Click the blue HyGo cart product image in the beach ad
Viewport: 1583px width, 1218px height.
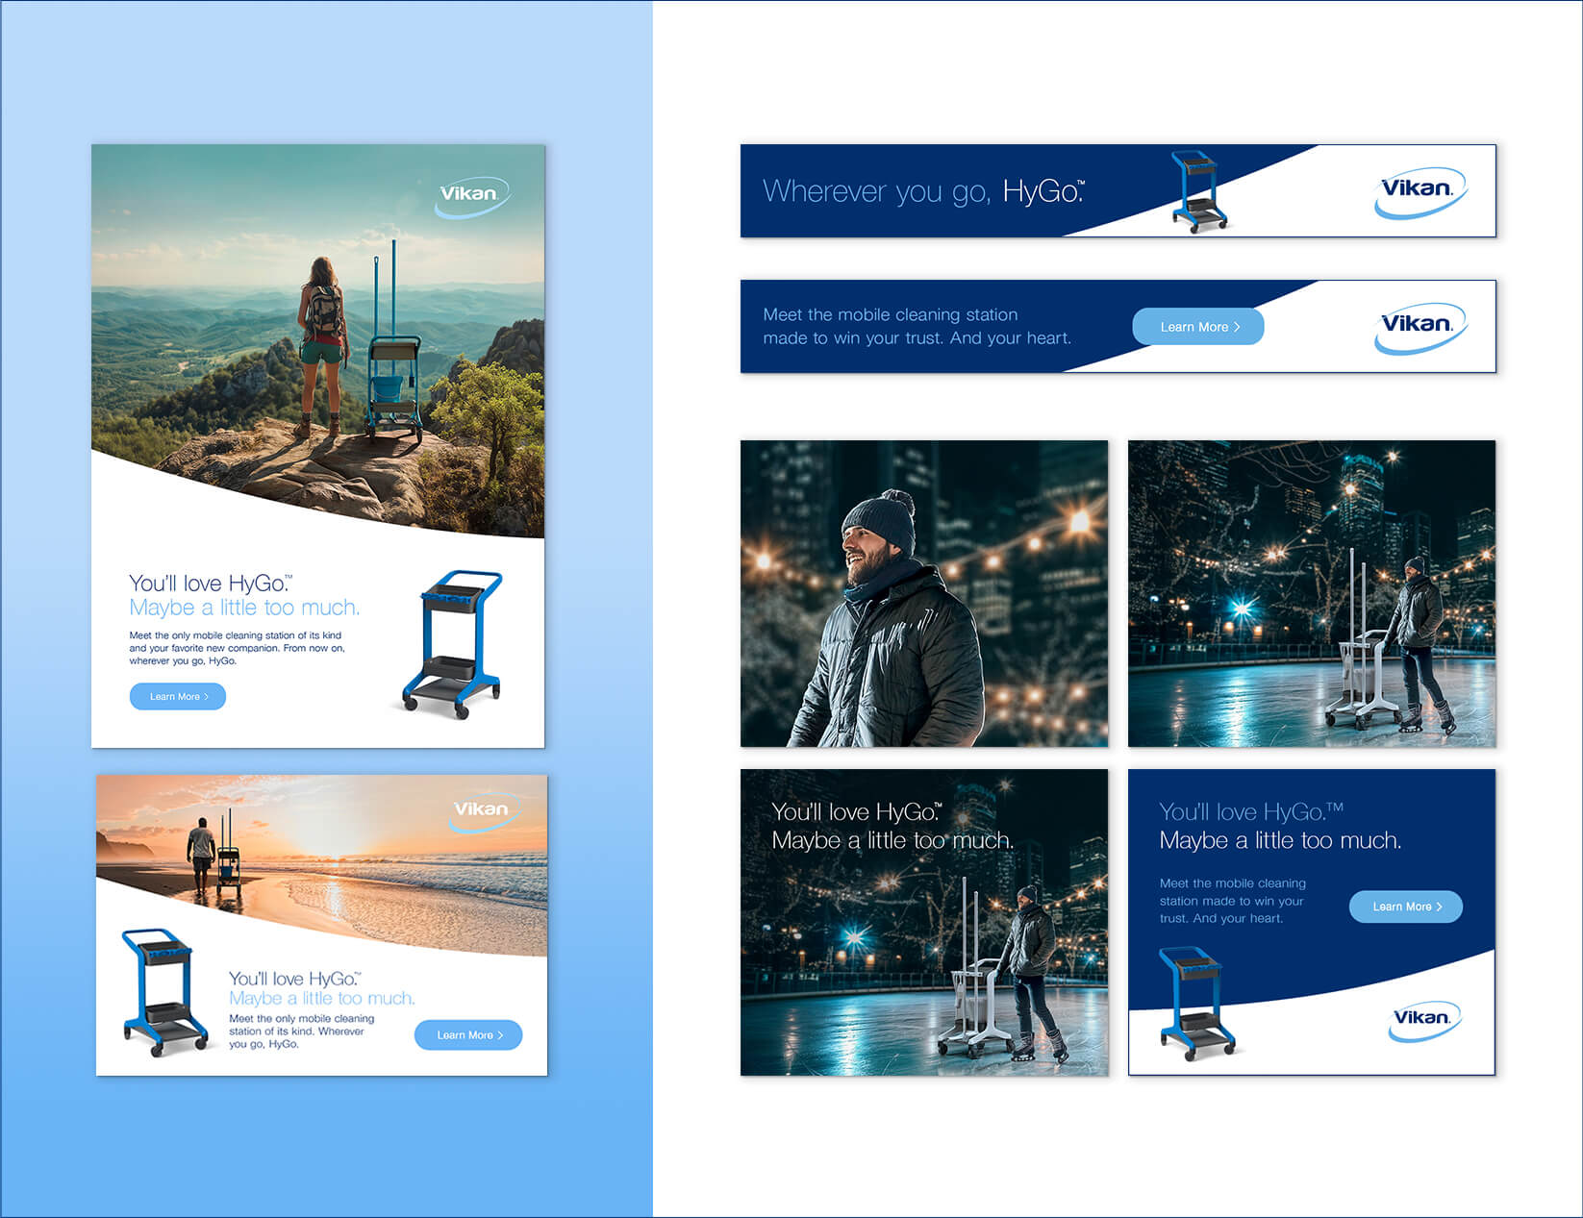pyautogui.click(x=164, y=992)
